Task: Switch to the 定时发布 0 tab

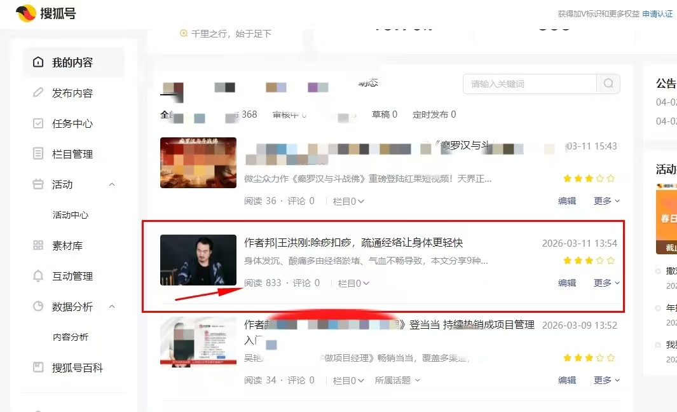Action: (434, 114)
